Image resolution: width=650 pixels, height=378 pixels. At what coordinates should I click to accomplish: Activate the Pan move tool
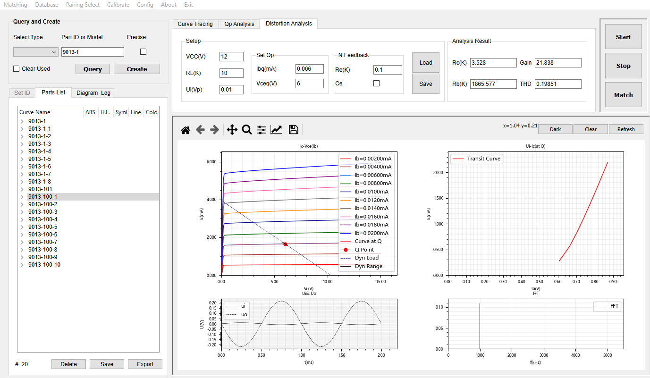click(232, 130)
